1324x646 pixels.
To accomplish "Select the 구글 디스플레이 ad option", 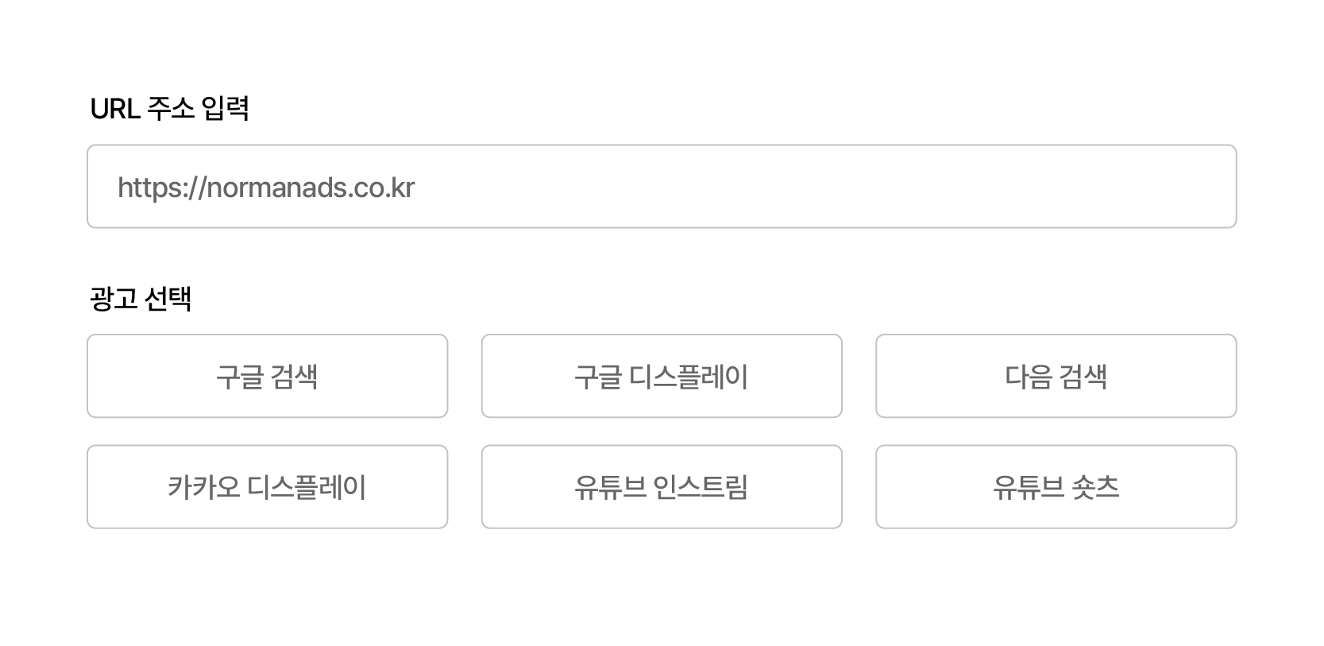I will [x=661, y=376].
